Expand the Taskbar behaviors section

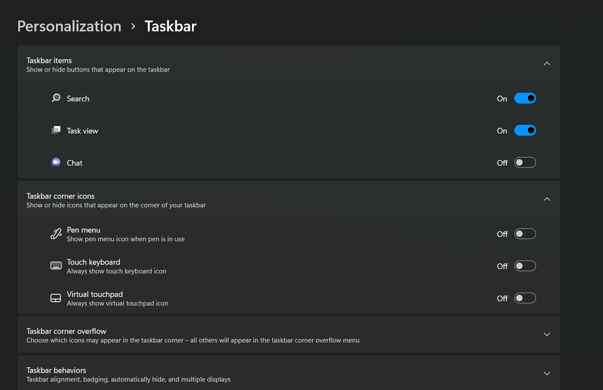pos(546,373)
